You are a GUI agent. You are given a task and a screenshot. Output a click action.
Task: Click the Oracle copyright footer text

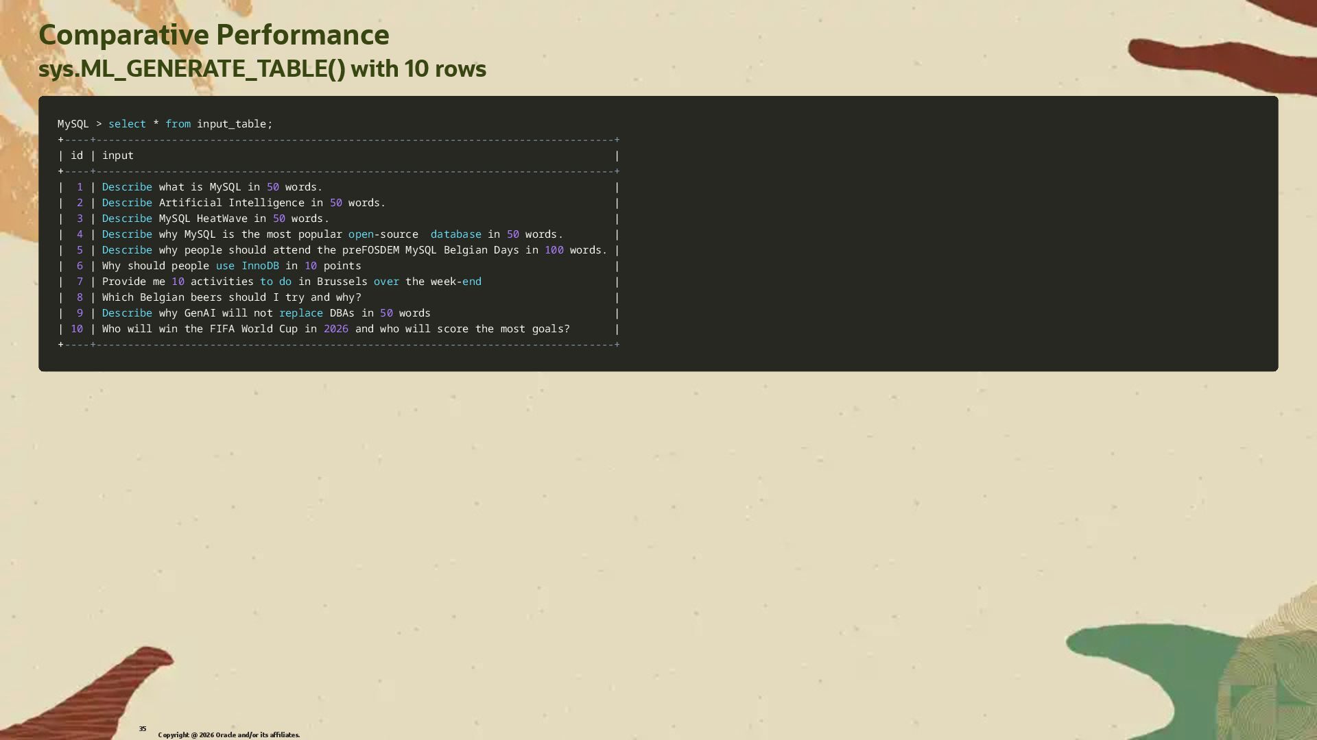228,735
